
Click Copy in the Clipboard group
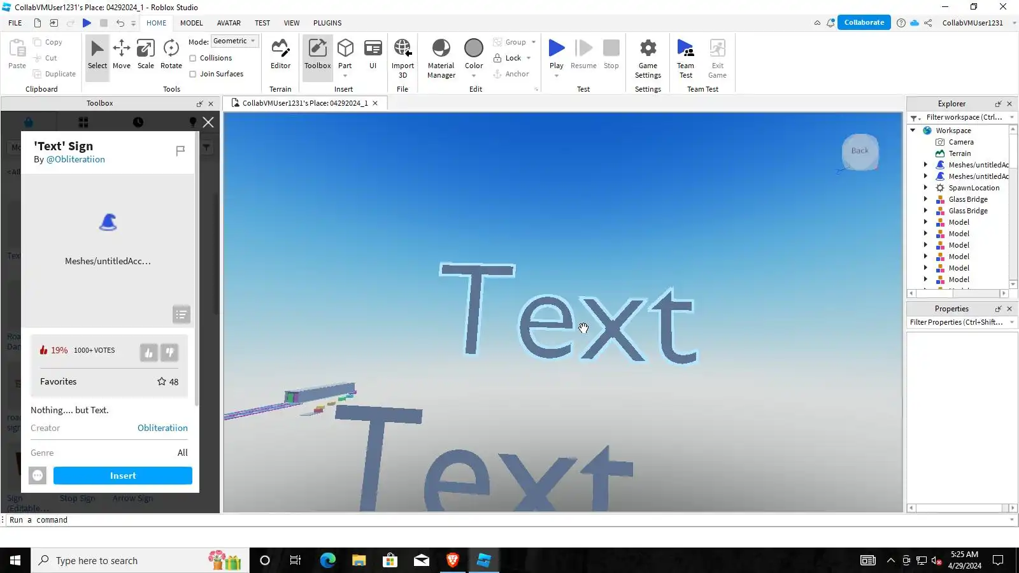click(x=48, y=42)
